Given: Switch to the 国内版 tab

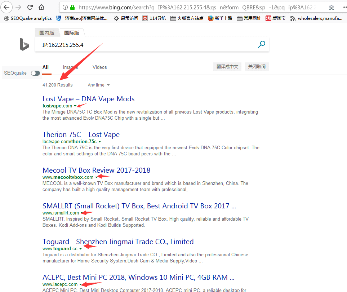Looking at the screenshot, I should 47,33.
